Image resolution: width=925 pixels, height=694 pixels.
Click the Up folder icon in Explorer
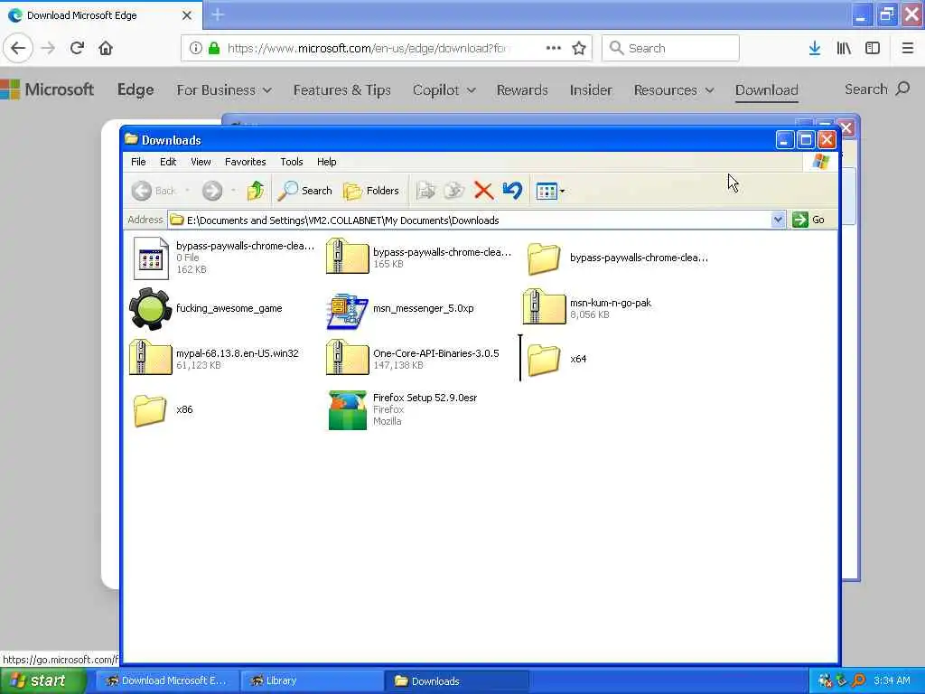click(x=256, y=190)
